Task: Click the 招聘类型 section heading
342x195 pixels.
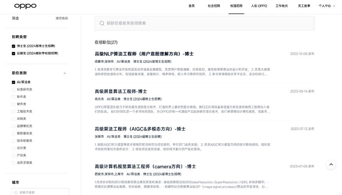Action: pyautogui.click(x=19, y=37)
